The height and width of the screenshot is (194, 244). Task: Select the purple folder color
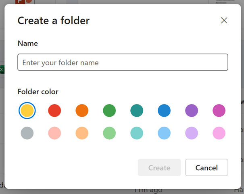(x=192, y=110)
